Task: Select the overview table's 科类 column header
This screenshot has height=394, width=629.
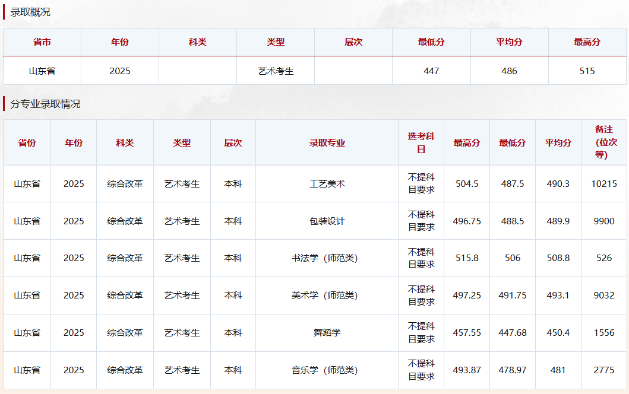Action: coord(198,42)
